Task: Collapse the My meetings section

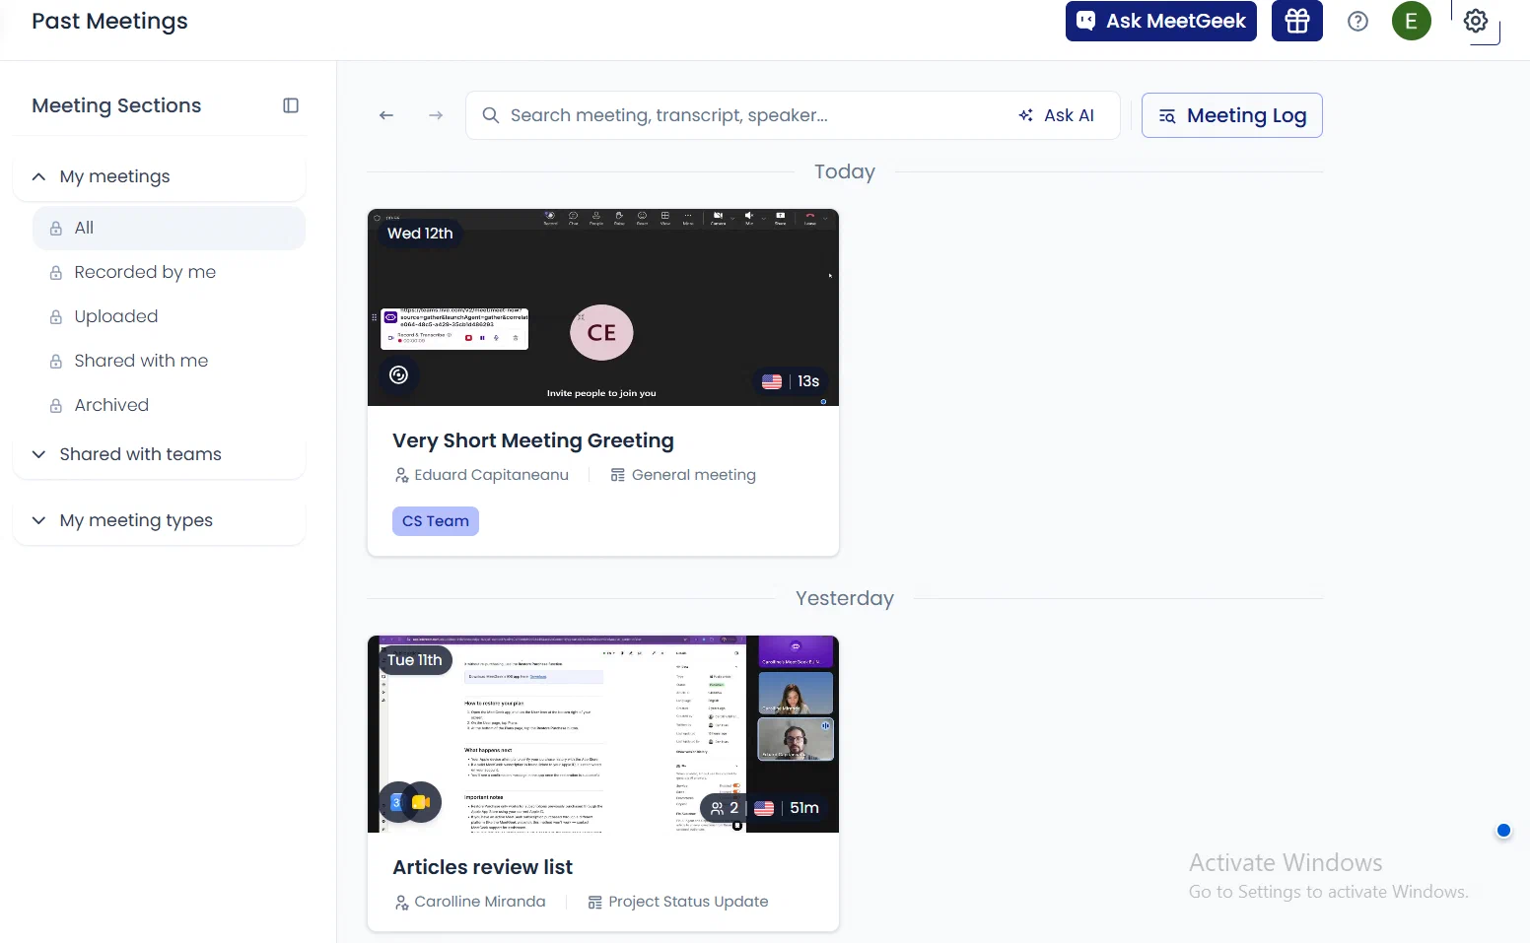Action: point(159,176)
